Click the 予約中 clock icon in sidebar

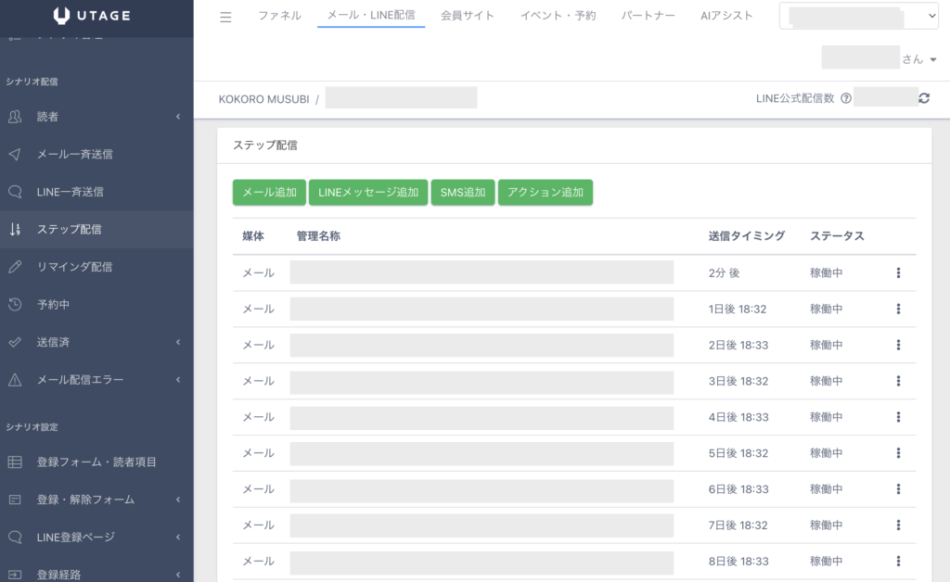tap(15, 304)
